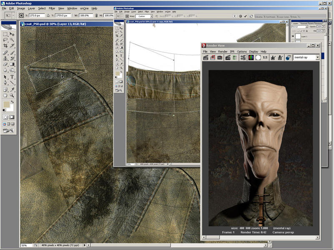Open the Opacity slider arrow in Layers panel
Screen dimensions: 334x250
tap(324, 27)
